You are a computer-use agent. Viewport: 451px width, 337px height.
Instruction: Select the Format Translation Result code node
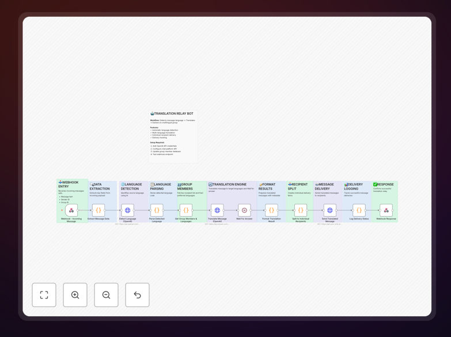click(x=271, y=210)
